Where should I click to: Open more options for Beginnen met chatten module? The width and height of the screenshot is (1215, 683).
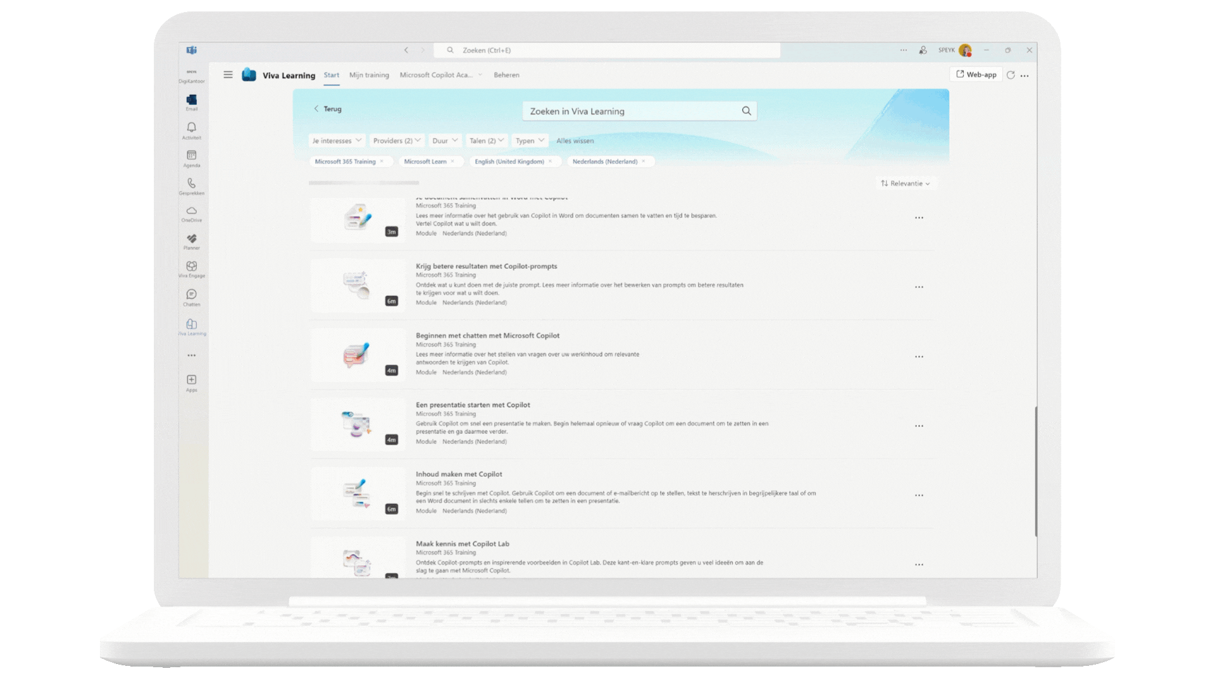click(x=919, y=357)
